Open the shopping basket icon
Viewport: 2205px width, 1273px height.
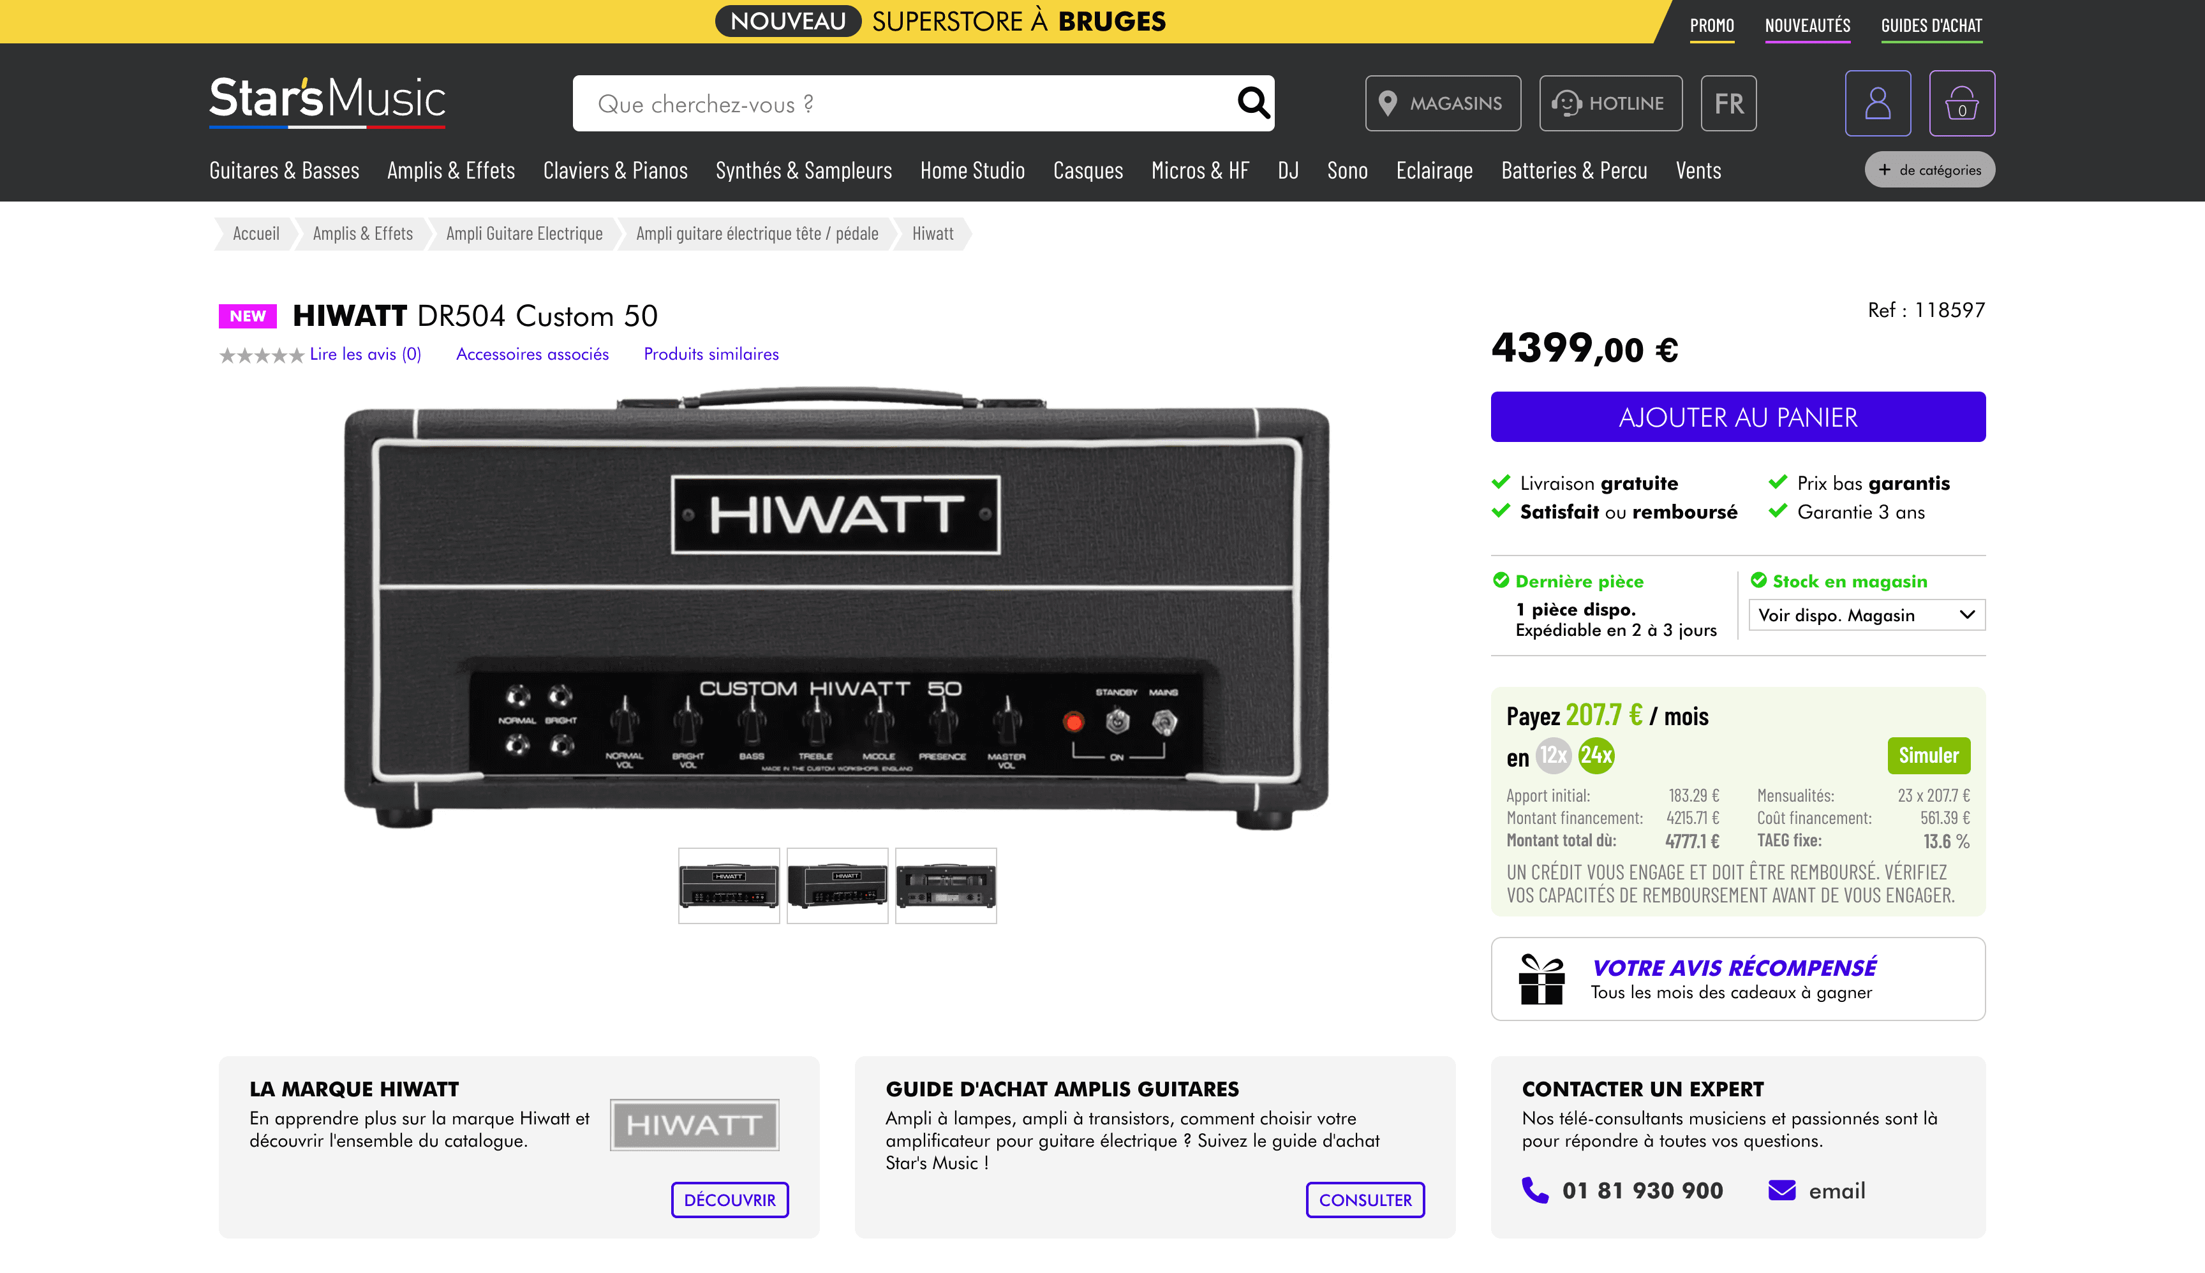1961,103
